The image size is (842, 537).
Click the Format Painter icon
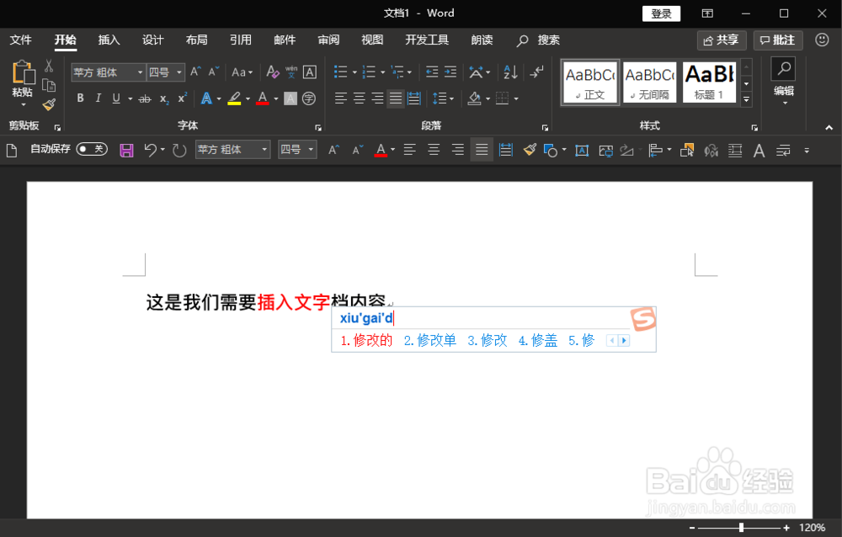tap(48, 104)
